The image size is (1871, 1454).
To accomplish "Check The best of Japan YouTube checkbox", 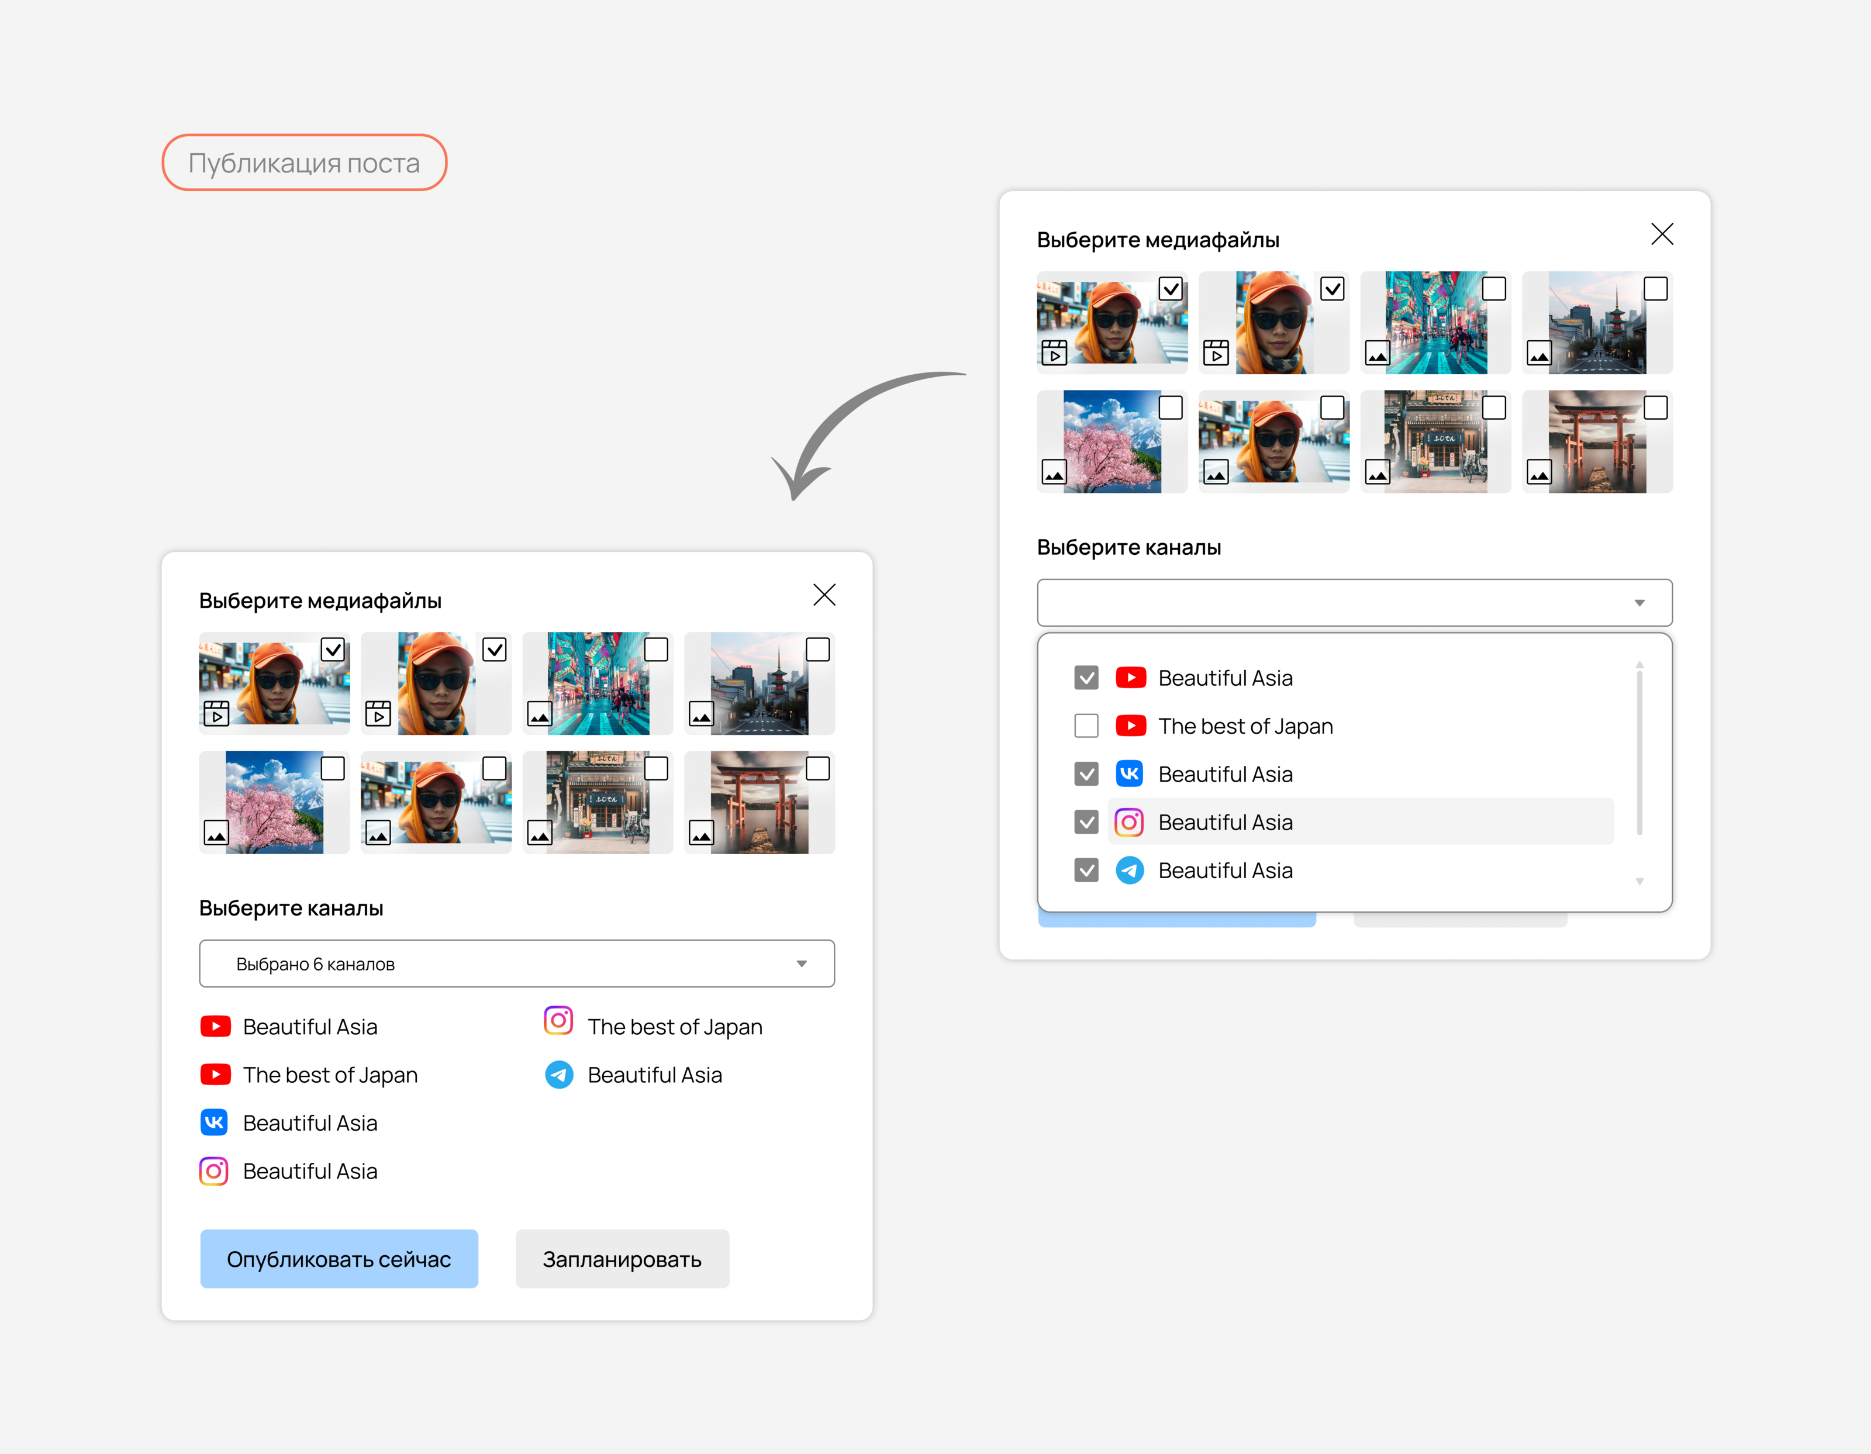I will 1086,726.
